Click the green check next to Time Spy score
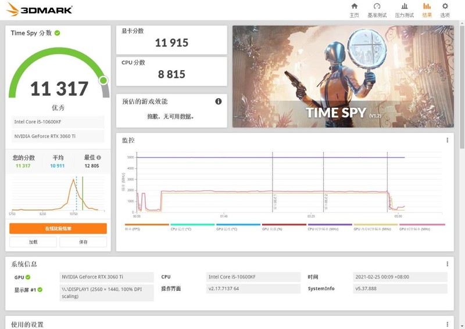Screen dimensions: 465x329 click(x=57, y=33)
